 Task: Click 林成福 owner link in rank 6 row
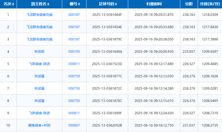(39, 76)
